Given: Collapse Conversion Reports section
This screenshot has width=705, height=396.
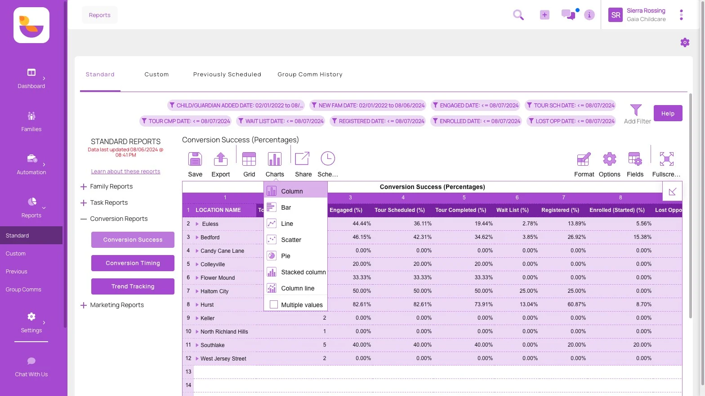Looking at the screenshot, I should 83,219.
